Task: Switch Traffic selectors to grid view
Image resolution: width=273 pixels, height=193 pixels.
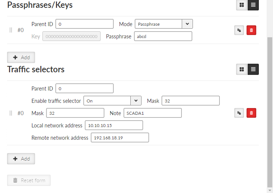Action: click(242, 69)
